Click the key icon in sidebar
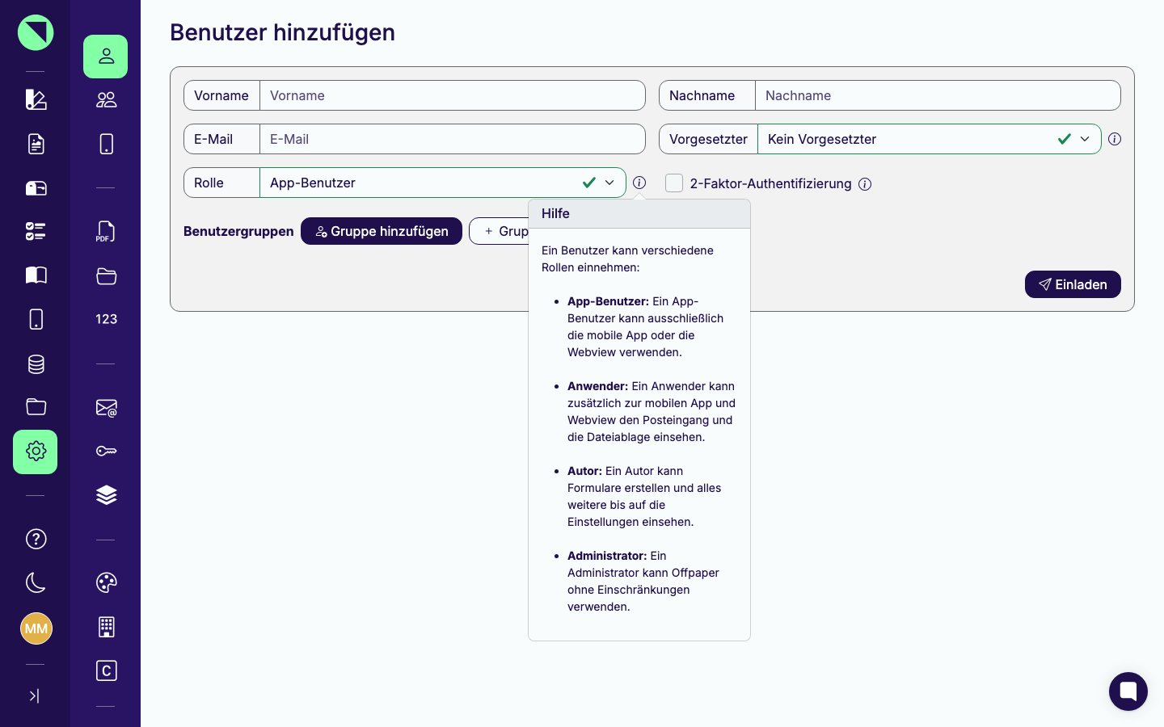Screen dimensions: 1164x727 click(106, 452)
